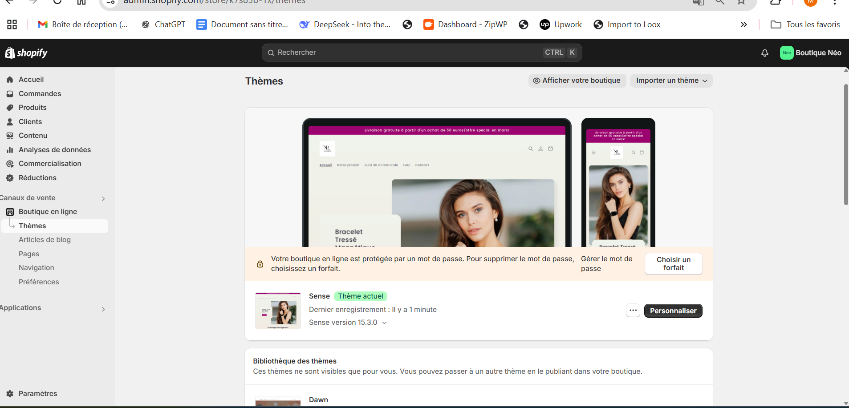The width and height of the screenshot is (849, 408).
Task: Click Afficher votre boutique button
Action: (x=577, y=81)
